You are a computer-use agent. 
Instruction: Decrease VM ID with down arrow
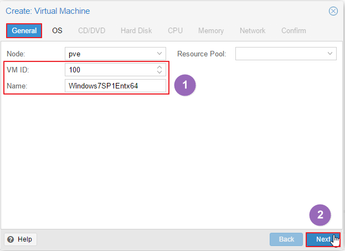(x=159, y=72)
